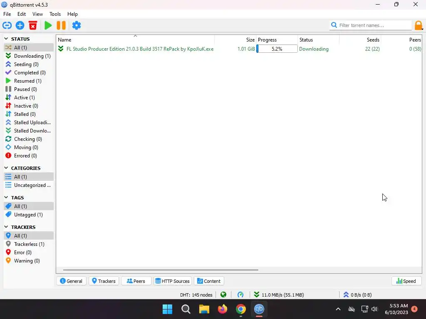The height and width of the screenshot is (319, 426).
Task: Open the General tab
Action: click(71, 281)
